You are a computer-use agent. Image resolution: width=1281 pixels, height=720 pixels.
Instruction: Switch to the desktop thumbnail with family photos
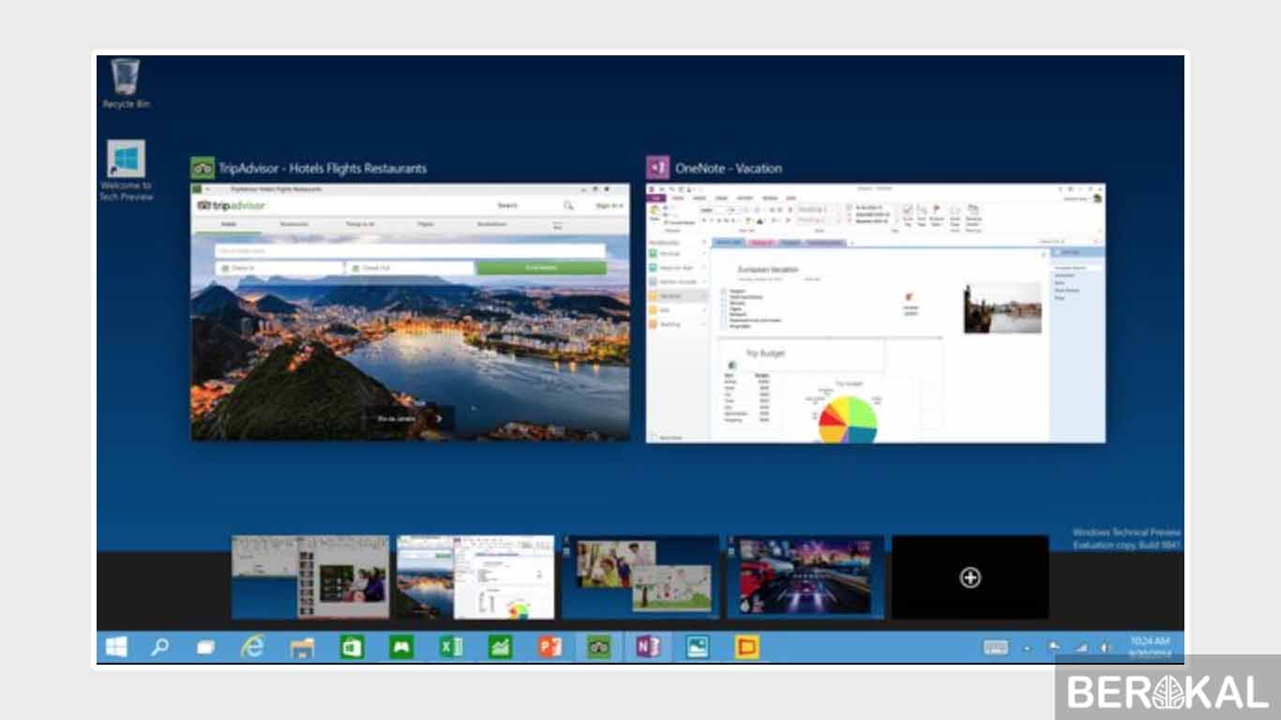640,577
